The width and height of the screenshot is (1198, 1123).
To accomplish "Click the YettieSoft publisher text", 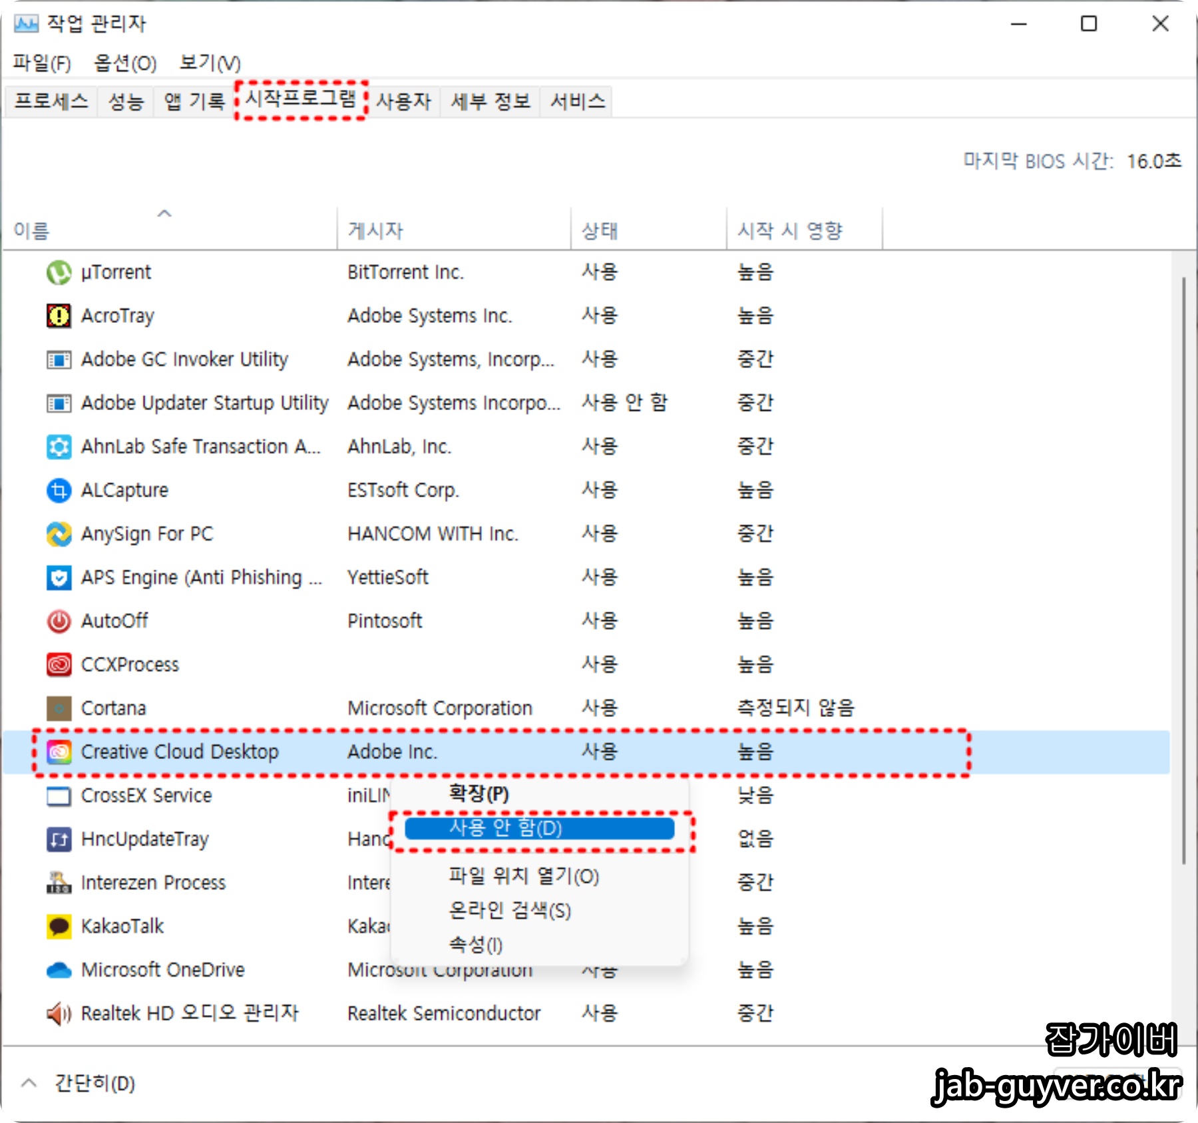I will tap(388, 578).
